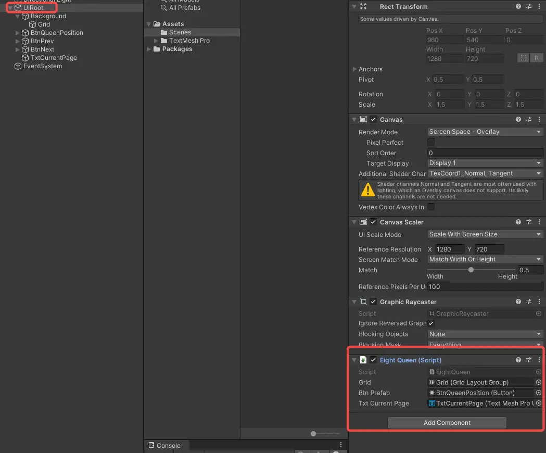
Task: Disable the Canvas Scaler component checkbox
Action: click(x=373, y=222)
